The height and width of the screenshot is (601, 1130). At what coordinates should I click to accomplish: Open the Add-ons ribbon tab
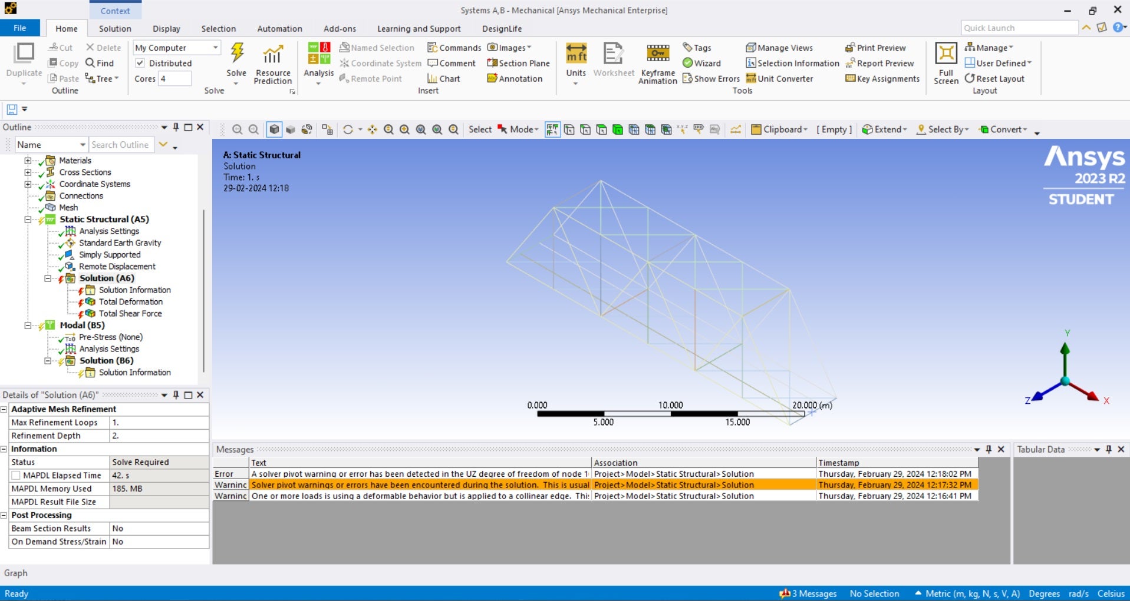[340, 28]
